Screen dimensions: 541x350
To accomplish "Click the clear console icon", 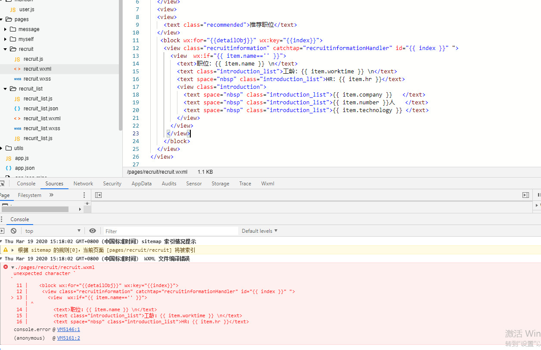I will (x=14, y=231).
